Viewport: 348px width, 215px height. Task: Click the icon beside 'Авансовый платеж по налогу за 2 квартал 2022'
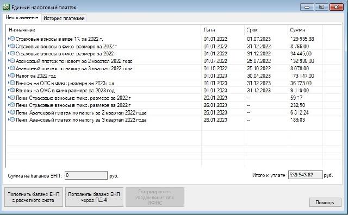[13, 61]
